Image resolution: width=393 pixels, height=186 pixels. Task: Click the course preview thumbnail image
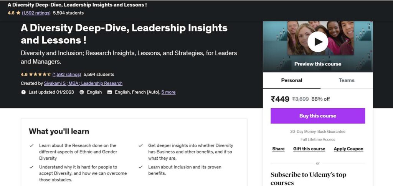(x=317, y=47)
